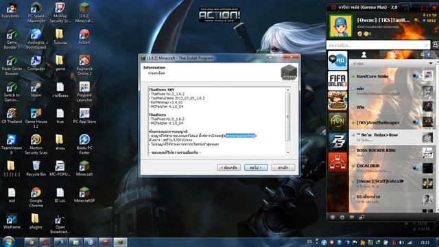Click the Next button in installer
The image size is (439, 247).
(x=256, y=167)
